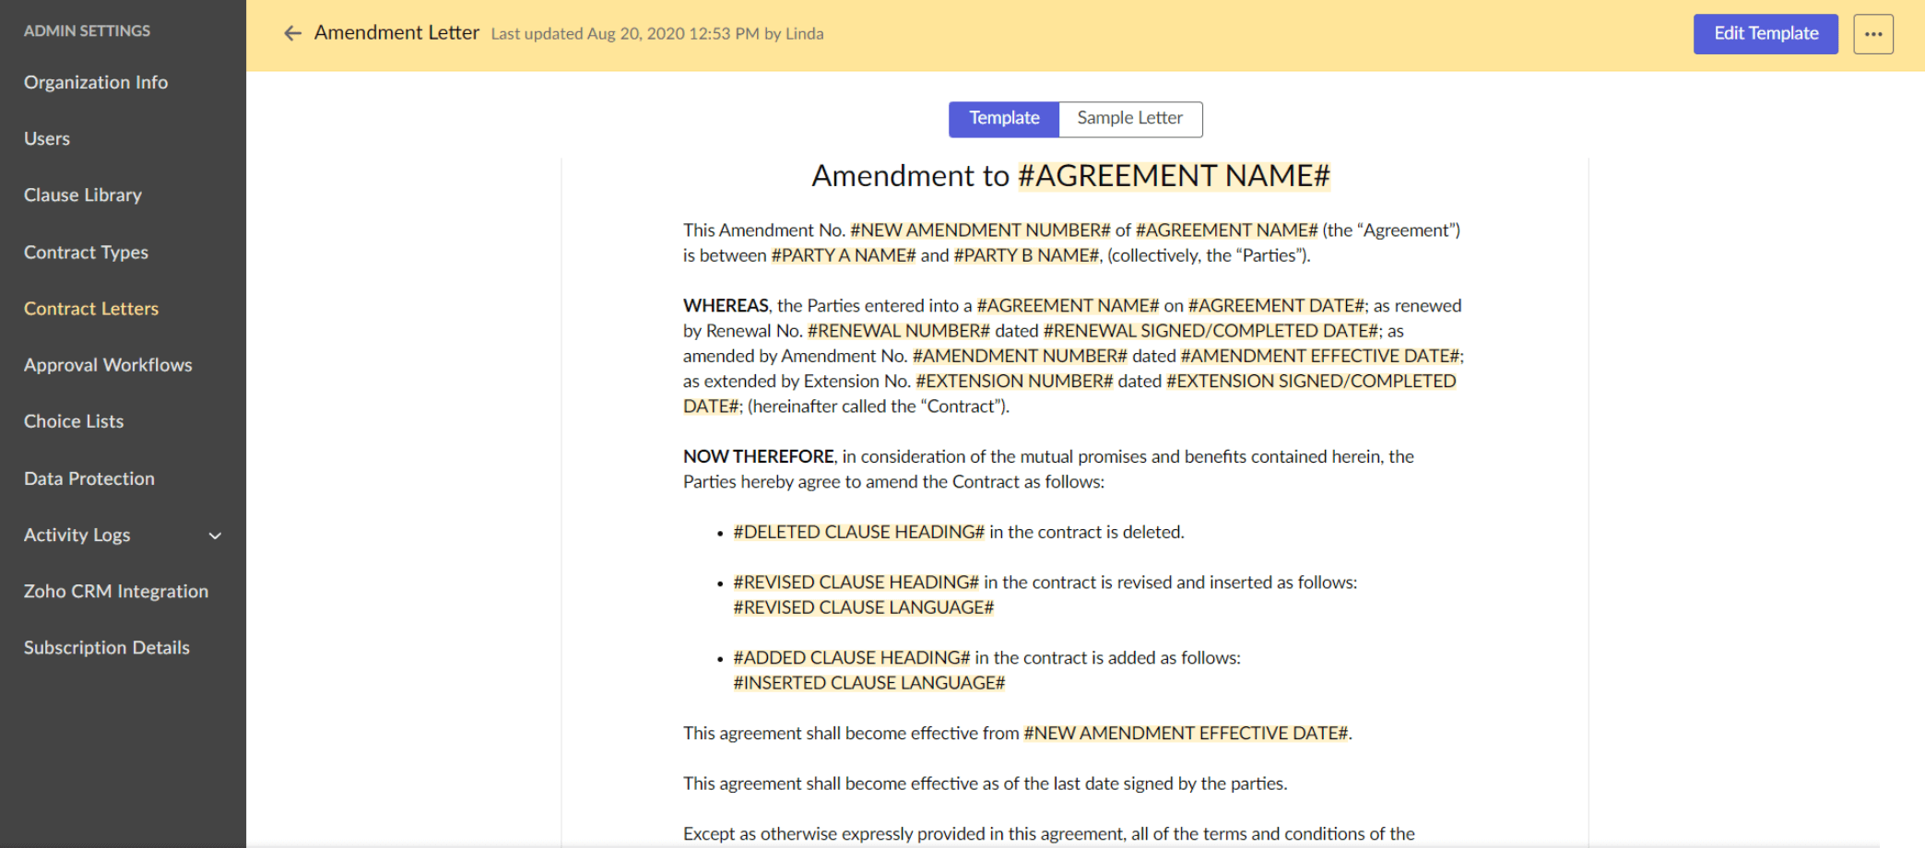Go to the Users section
Image resolution: width=1925 pixels, height=848 pixels.
click(47, 138)
